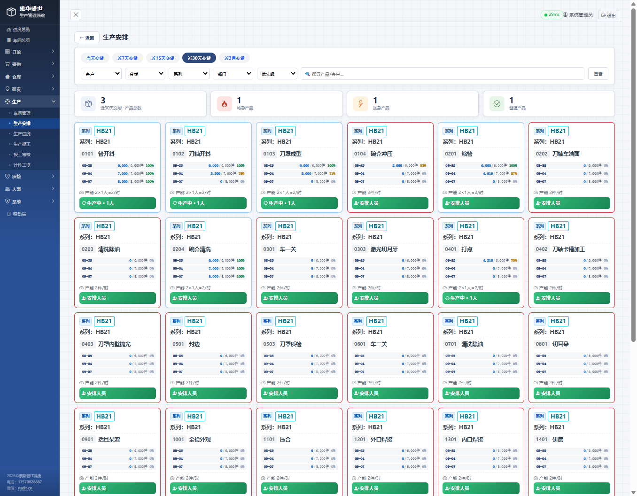Click the 系列 badge on 0403 刀罩内壁抛光 card

pyautogui.click(x=85, y=321)
